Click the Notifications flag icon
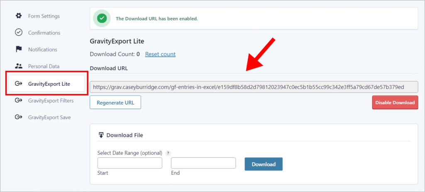The width and height of the screenshot is (425, 192). tap(18, 50)
